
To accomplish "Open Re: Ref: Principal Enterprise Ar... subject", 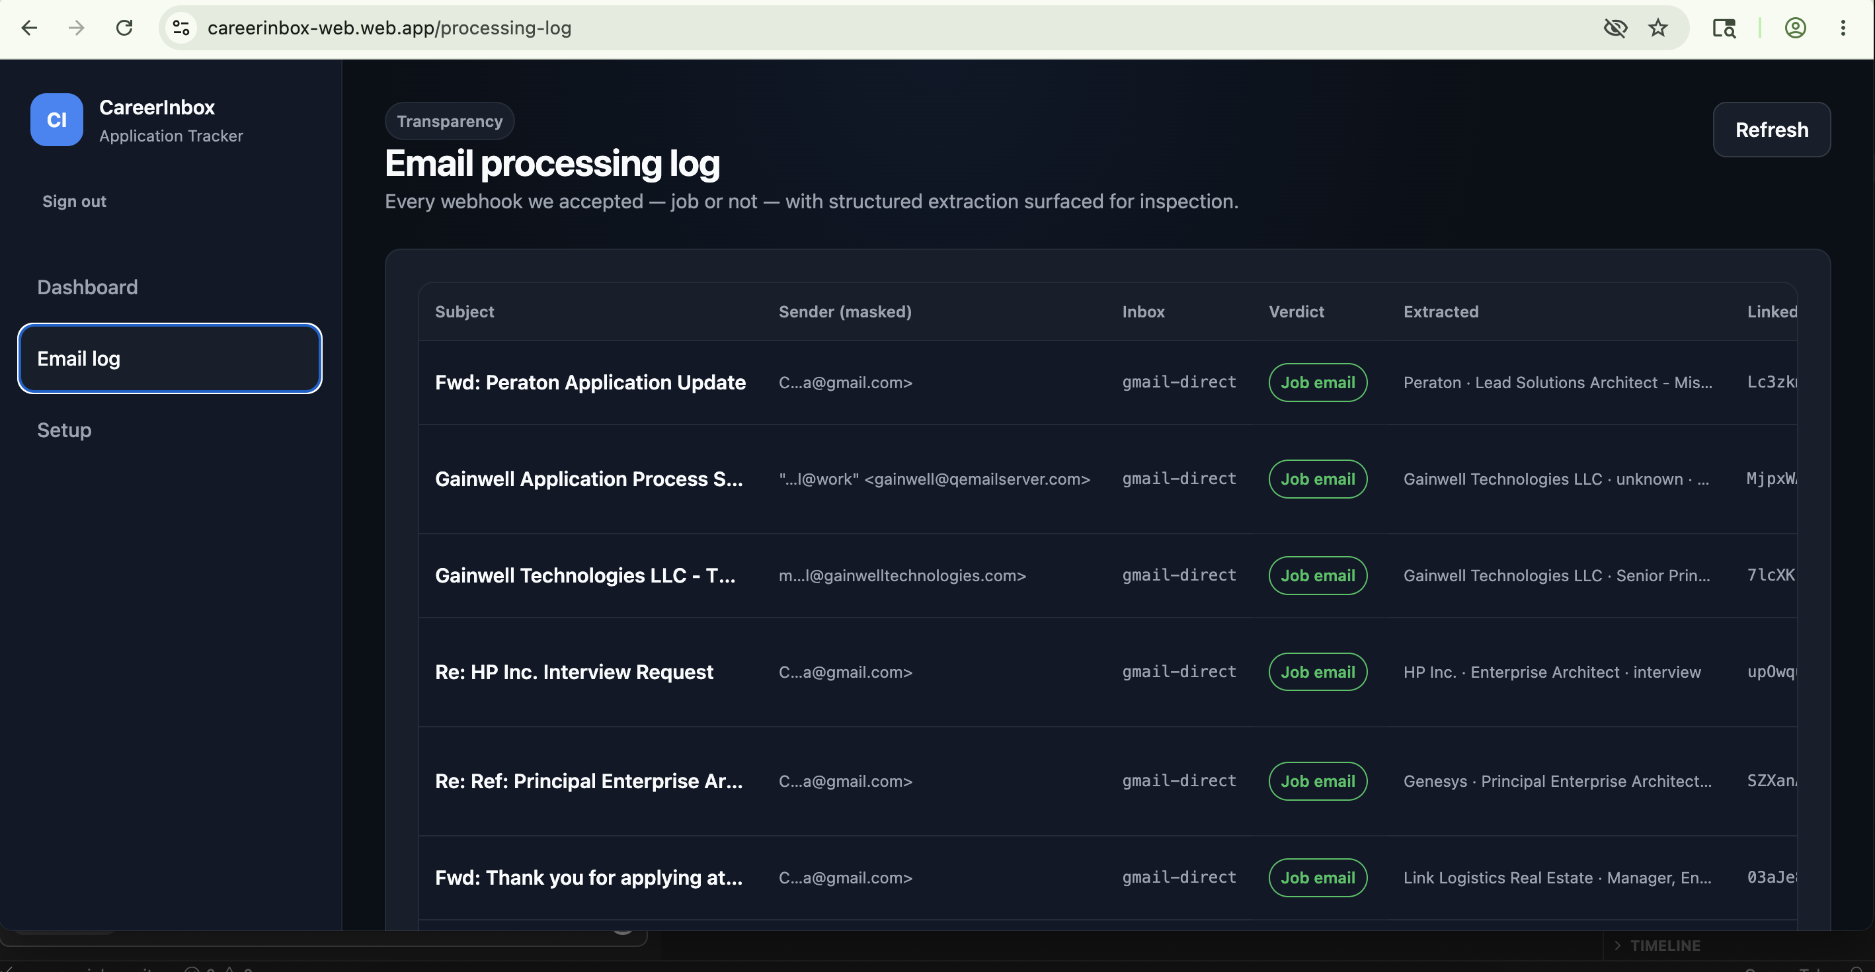I will (589, 782).
